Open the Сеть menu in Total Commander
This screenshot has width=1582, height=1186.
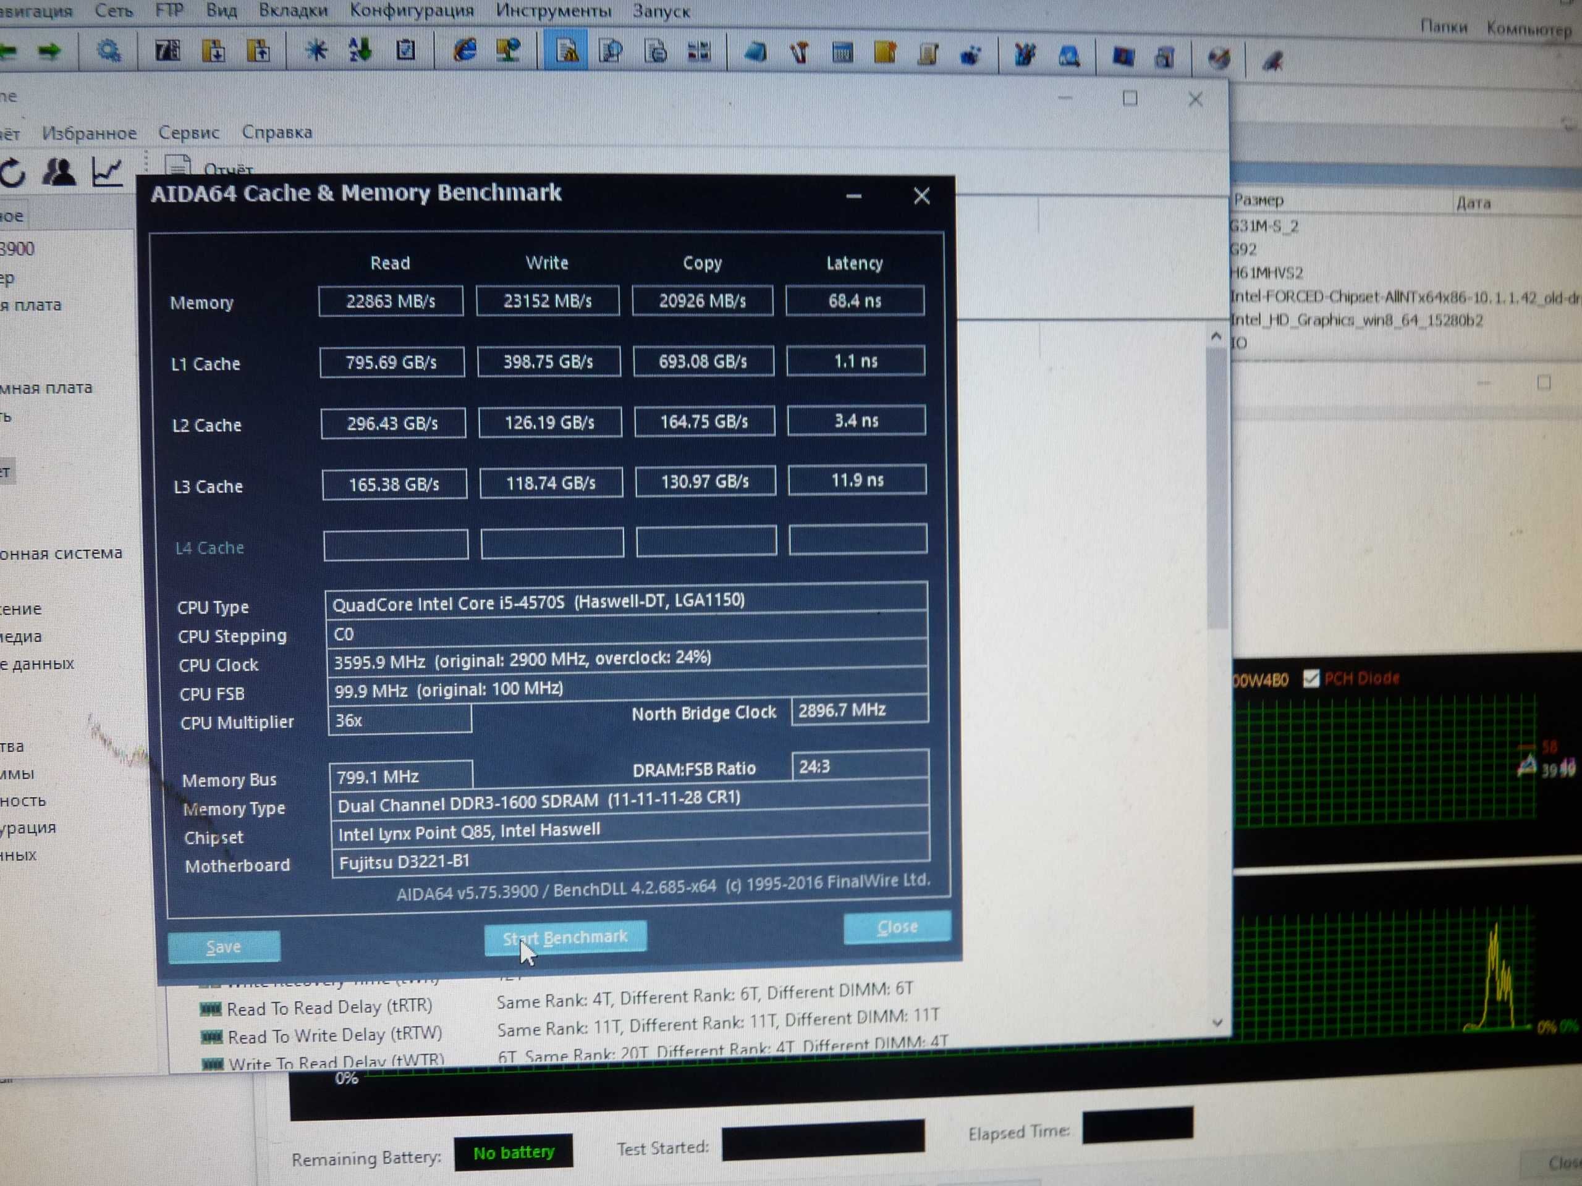(114, 11)
